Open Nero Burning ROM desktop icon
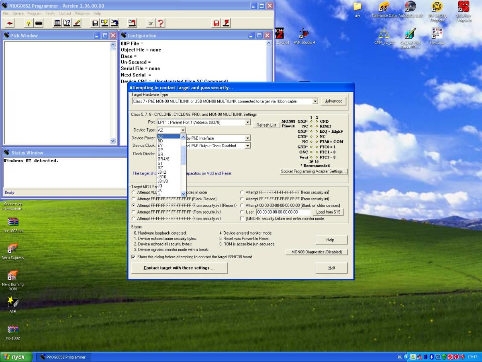The width and height of the screenshot is (482, 362). pos(13,280)
